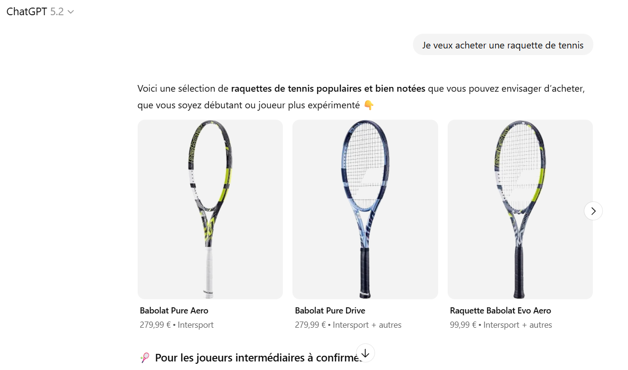
Task: Select the Raquette Babolat Evo Aero title
Action: 500,311
